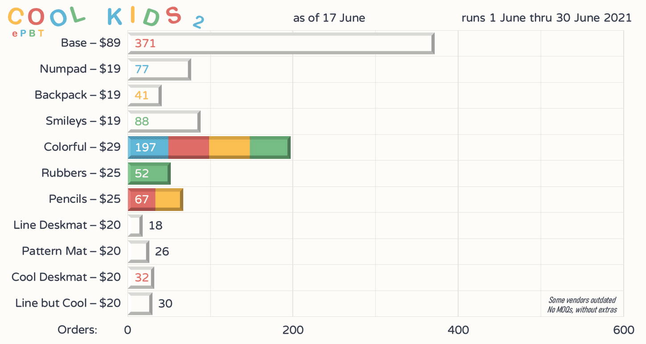Click the ePBT text under logo

[x=28, y=33]
